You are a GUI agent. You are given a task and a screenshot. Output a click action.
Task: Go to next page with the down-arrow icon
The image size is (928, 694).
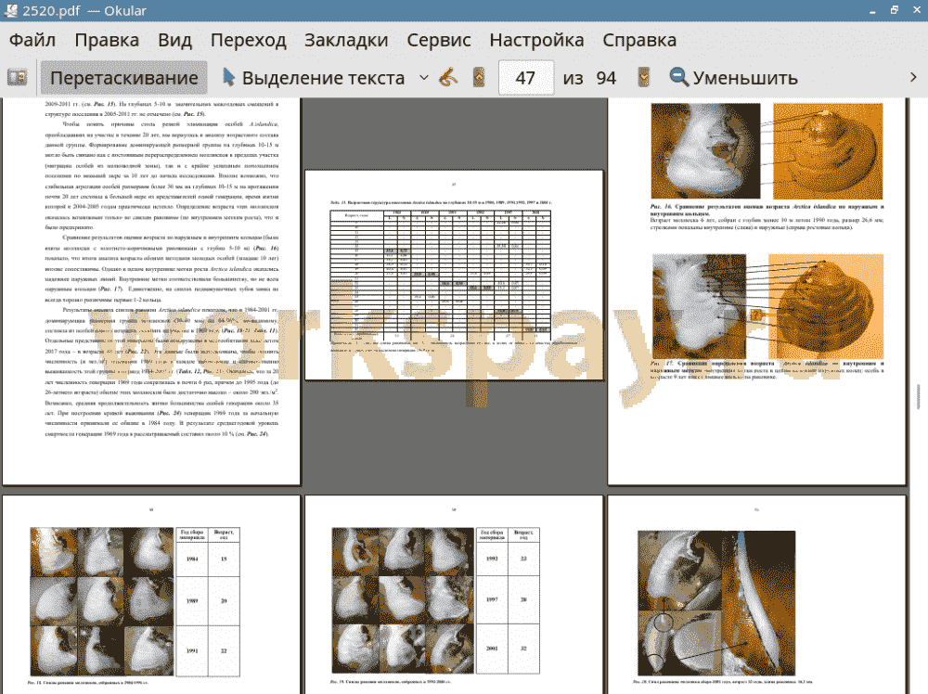pyautogui.click(x=644, y=78)
